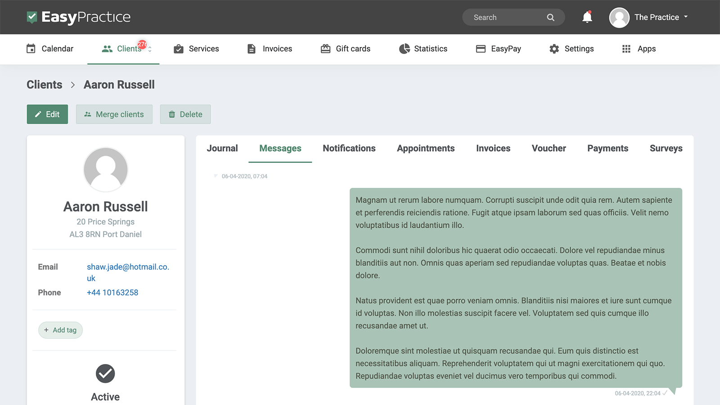Click the Services briefcase icon
This screenshot has height=405, width=720.
pyautogui.click(x=179, y=49)
